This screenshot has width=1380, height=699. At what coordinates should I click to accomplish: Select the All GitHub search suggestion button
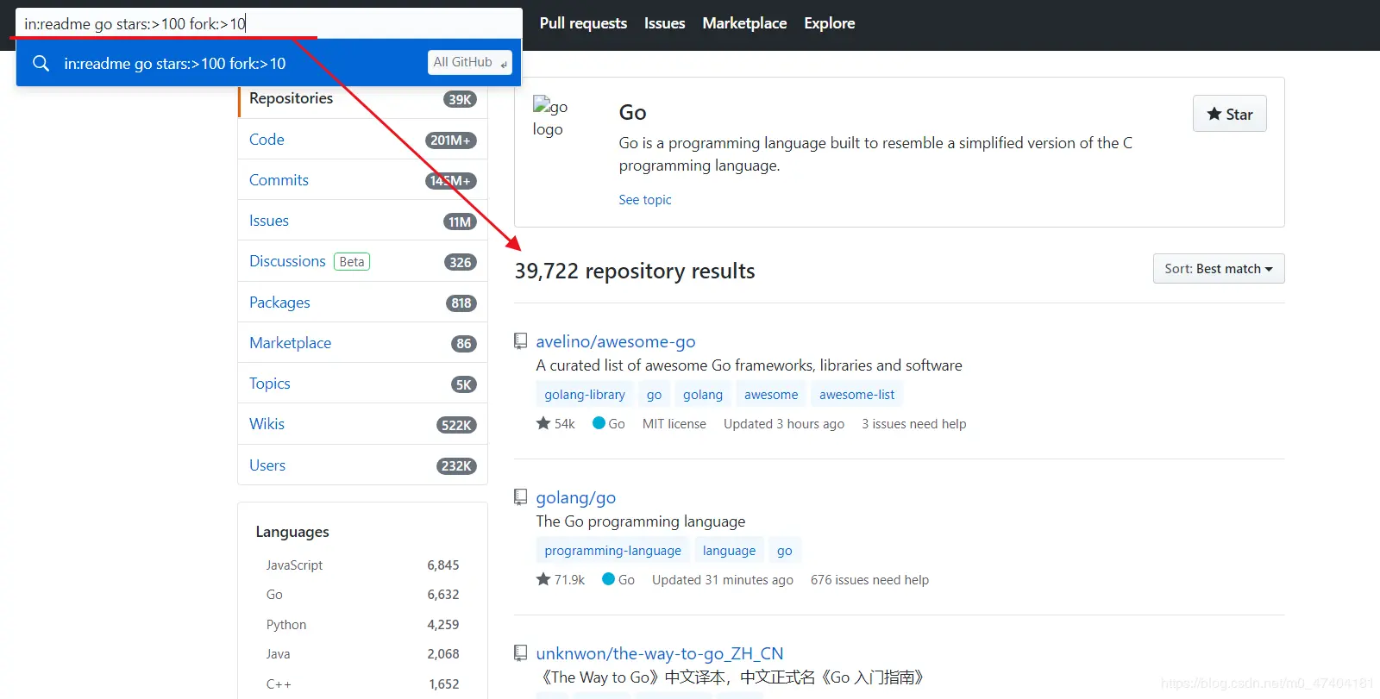[470, 62]
